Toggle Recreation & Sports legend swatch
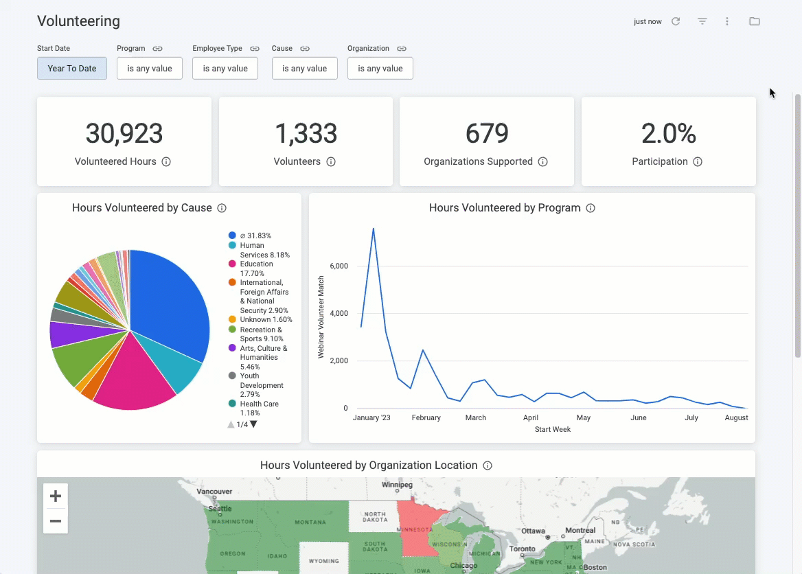The image size is (802, 574). (232, 330)
